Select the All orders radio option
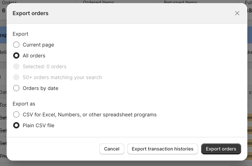This screenshot has height=166, width=252. tap(16, 56)
